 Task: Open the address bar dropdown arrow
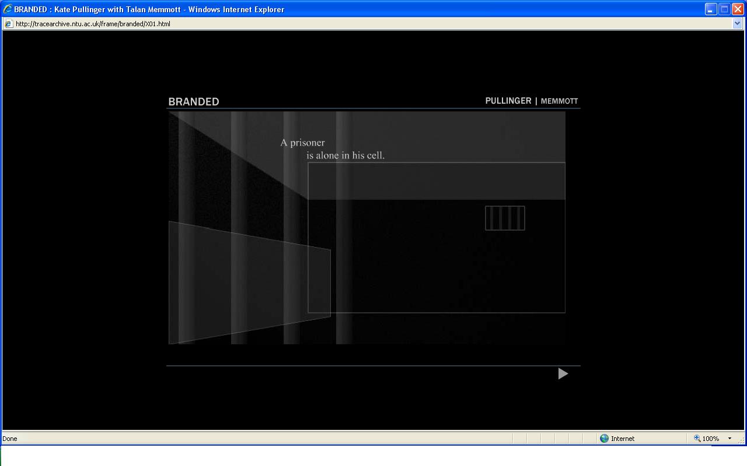pos(738,24)
